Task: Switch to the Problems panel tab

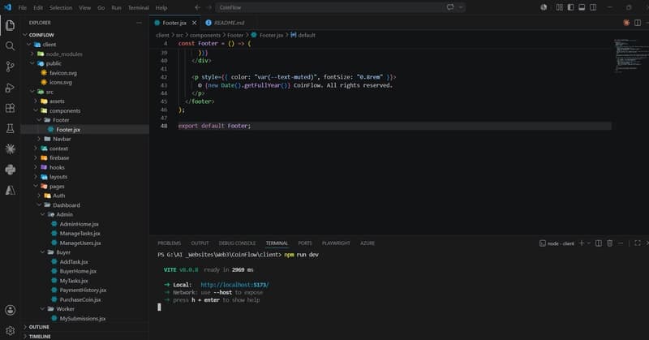Action: (x=170, y=243)
